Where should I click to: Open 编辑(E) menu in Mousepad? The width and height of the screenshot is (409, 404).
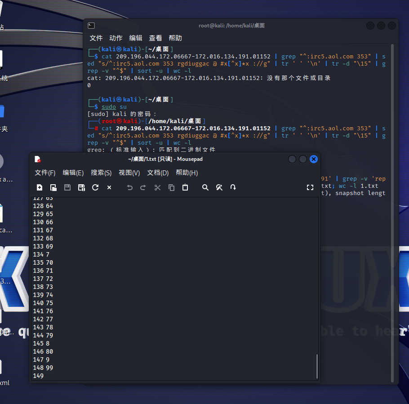pos(73,173)
